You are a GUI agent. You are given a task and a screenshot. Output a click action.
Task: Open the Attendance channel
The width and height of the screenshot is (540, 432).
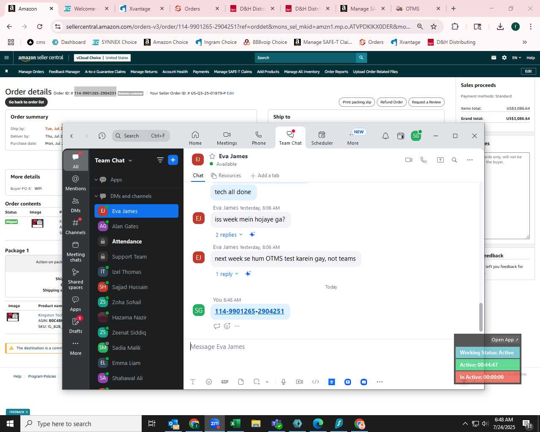point(136,241)
